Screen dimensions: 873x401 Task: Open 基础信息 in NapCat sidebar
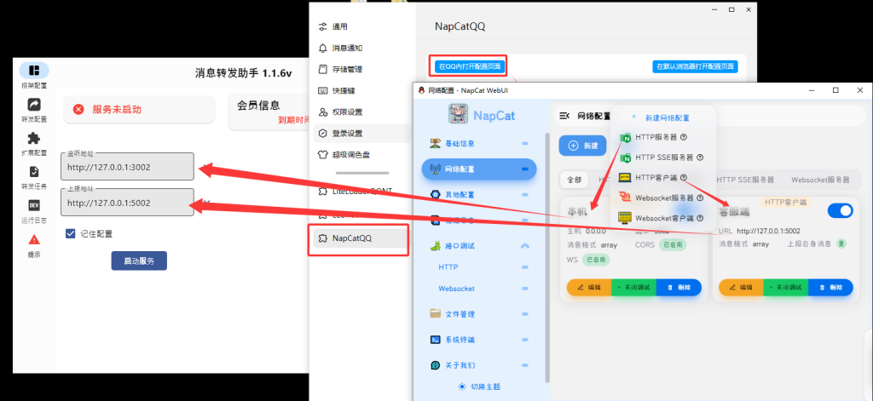coord(479,144)
